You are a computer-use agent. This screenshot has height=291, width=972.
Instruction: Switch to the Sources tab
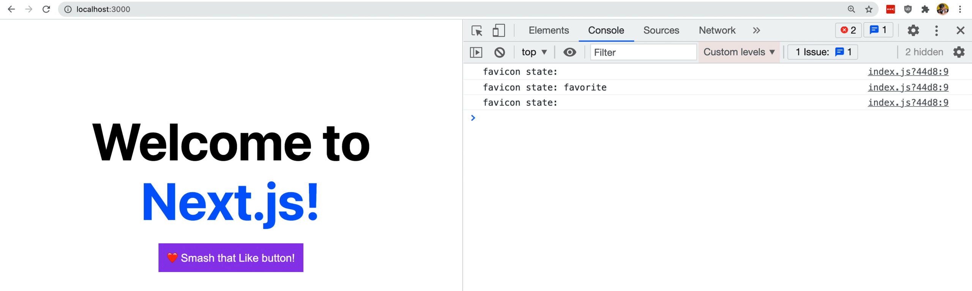pos(661,30)
